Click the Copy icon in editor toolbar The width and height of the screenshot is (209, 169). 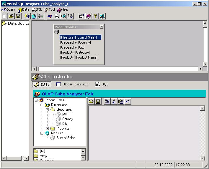coord(107,102)
